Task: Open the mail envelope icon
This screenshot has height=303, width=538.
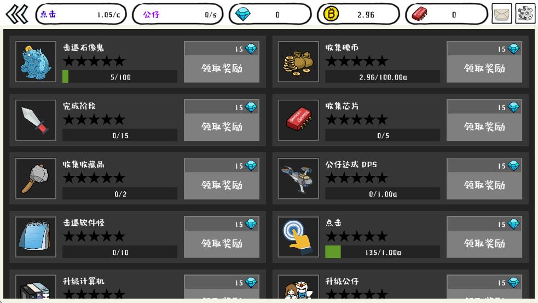Action: [x=502, y=14]
